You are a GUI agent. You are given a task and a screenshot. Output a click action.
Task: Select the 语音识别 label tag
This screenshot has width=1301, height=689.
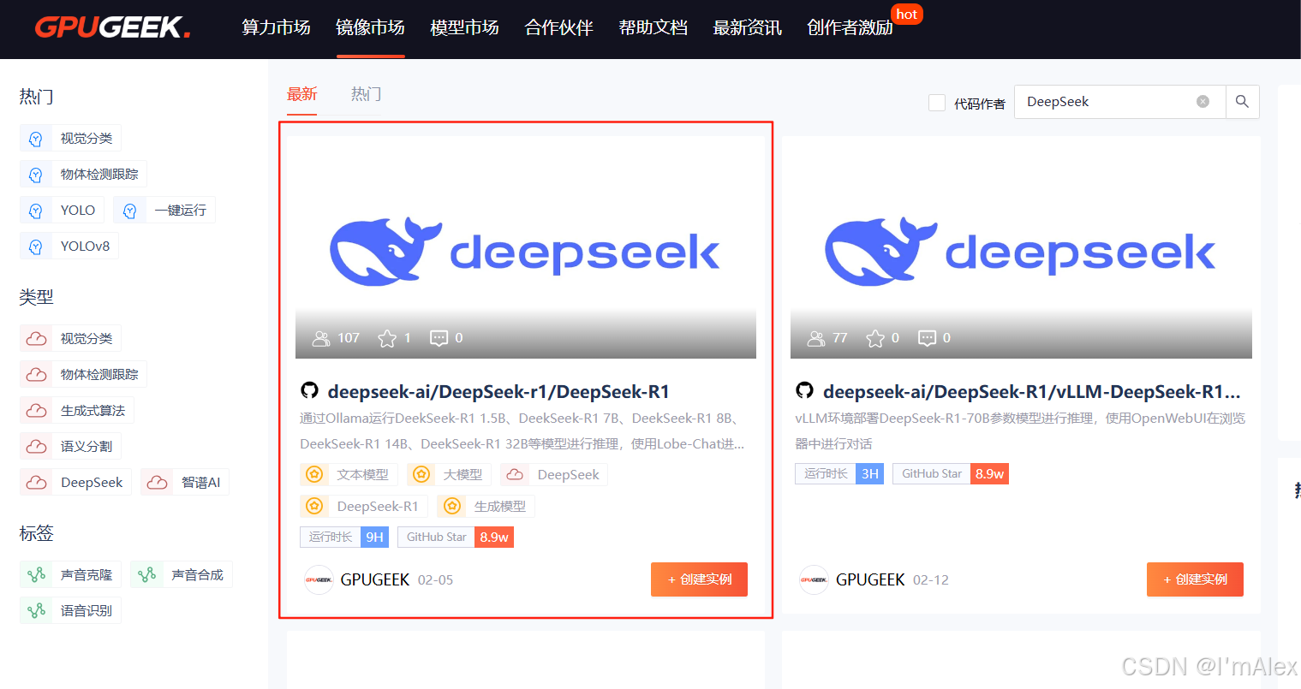tap(70, 610)
